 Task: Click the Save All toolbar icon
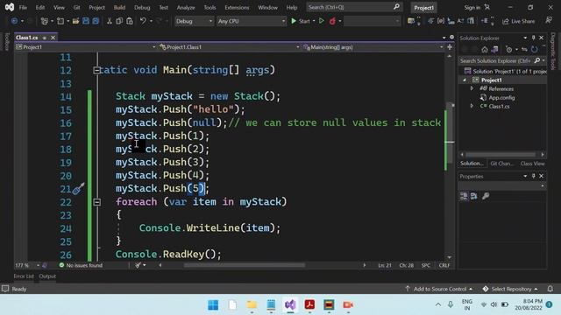tap(96, 21)
